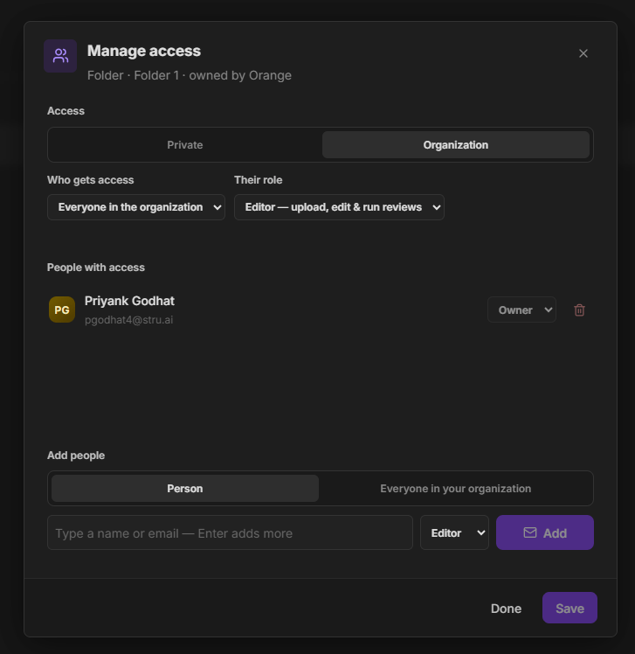Viewport: 635px width, 654px height.
Task: Click the email pgodhat4@stru.ai
Action: 128,320
